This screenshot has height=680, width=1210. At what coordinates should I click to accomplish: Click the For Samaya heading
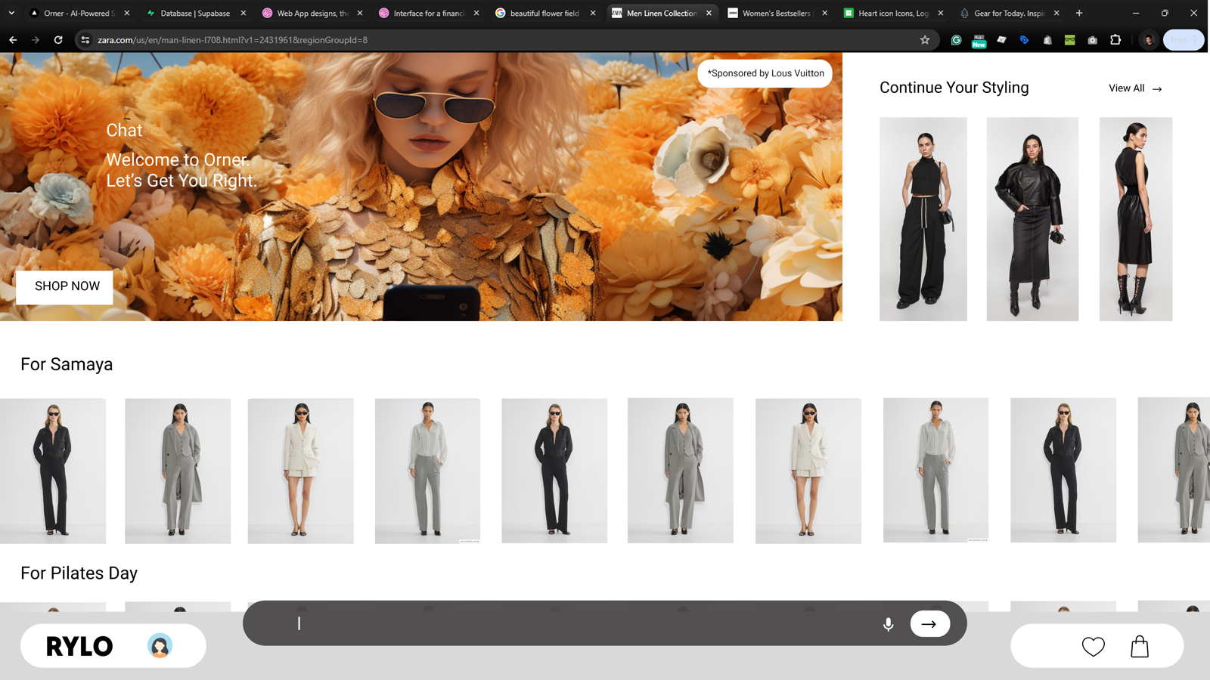click(67, 364)
